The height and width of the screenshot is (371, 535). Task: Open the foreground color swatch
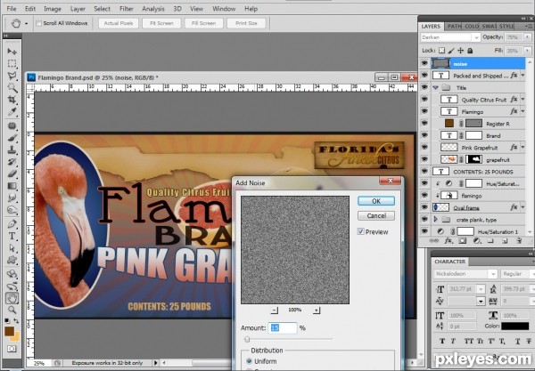point(9,331)
